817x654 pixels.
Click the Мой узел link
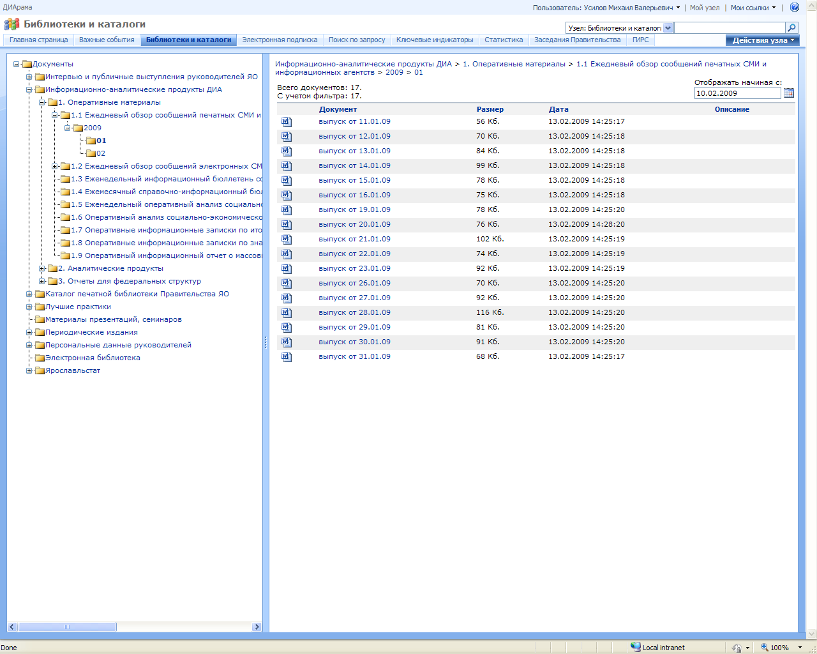(x=704, y=8)
